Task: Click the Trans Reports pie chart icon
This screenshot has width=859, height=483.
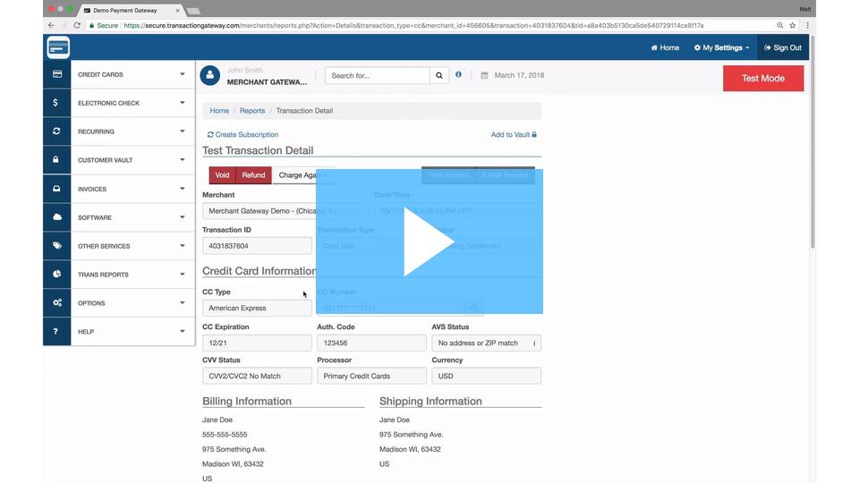Action: [57, 274]
